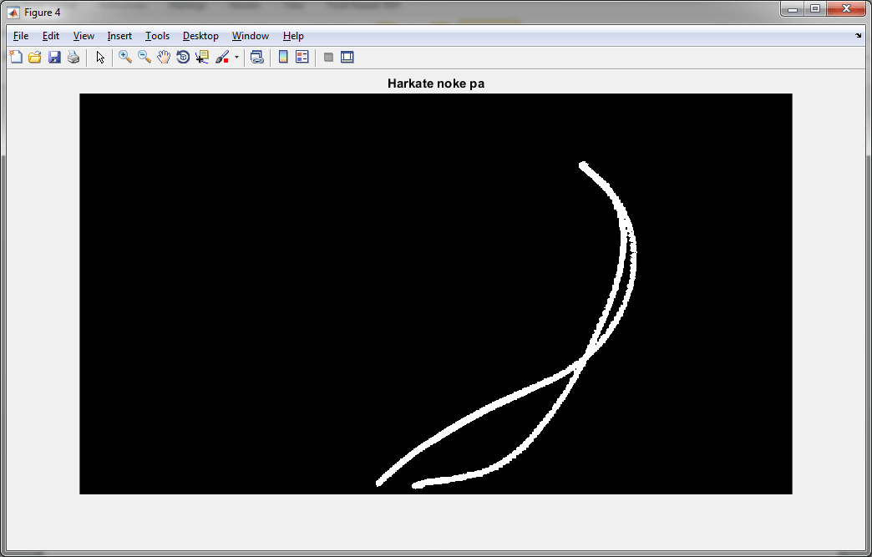This screenshot has height=557, width=872.
Task: Click the MATLAB icon in the title bar
Action: (x=13, y=13)
